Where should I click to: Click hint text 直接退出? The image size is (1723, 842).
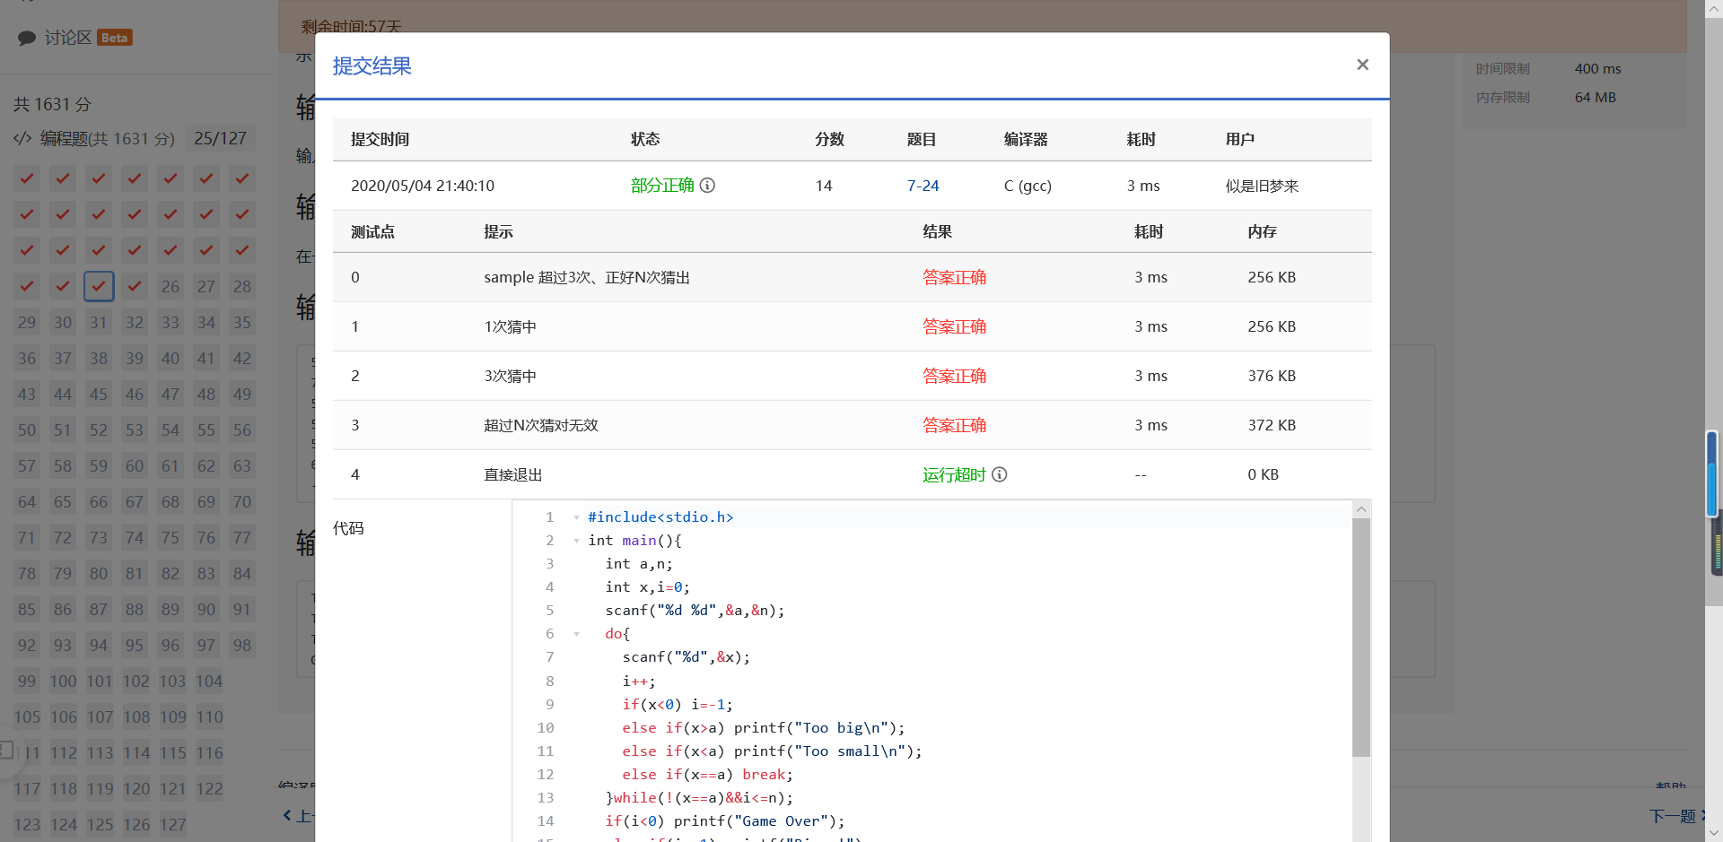pos(513,474)
